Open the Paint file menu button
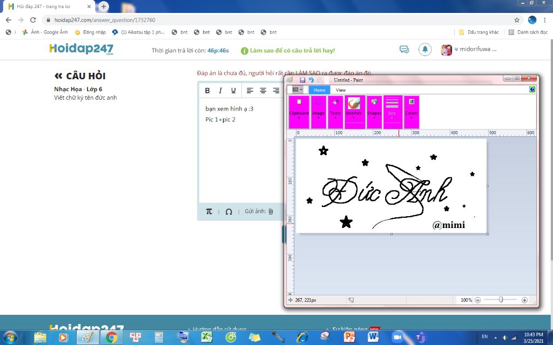 tap(298, 90)
